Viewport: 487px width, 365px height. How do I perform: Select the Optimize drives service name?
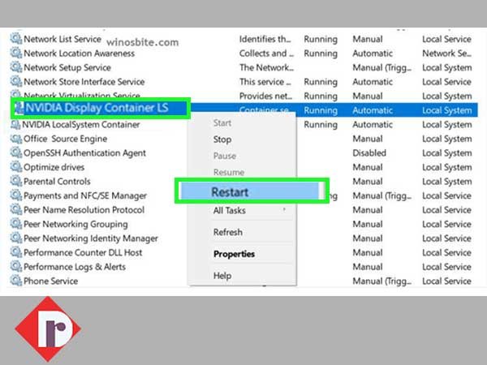tap(54, 167)
